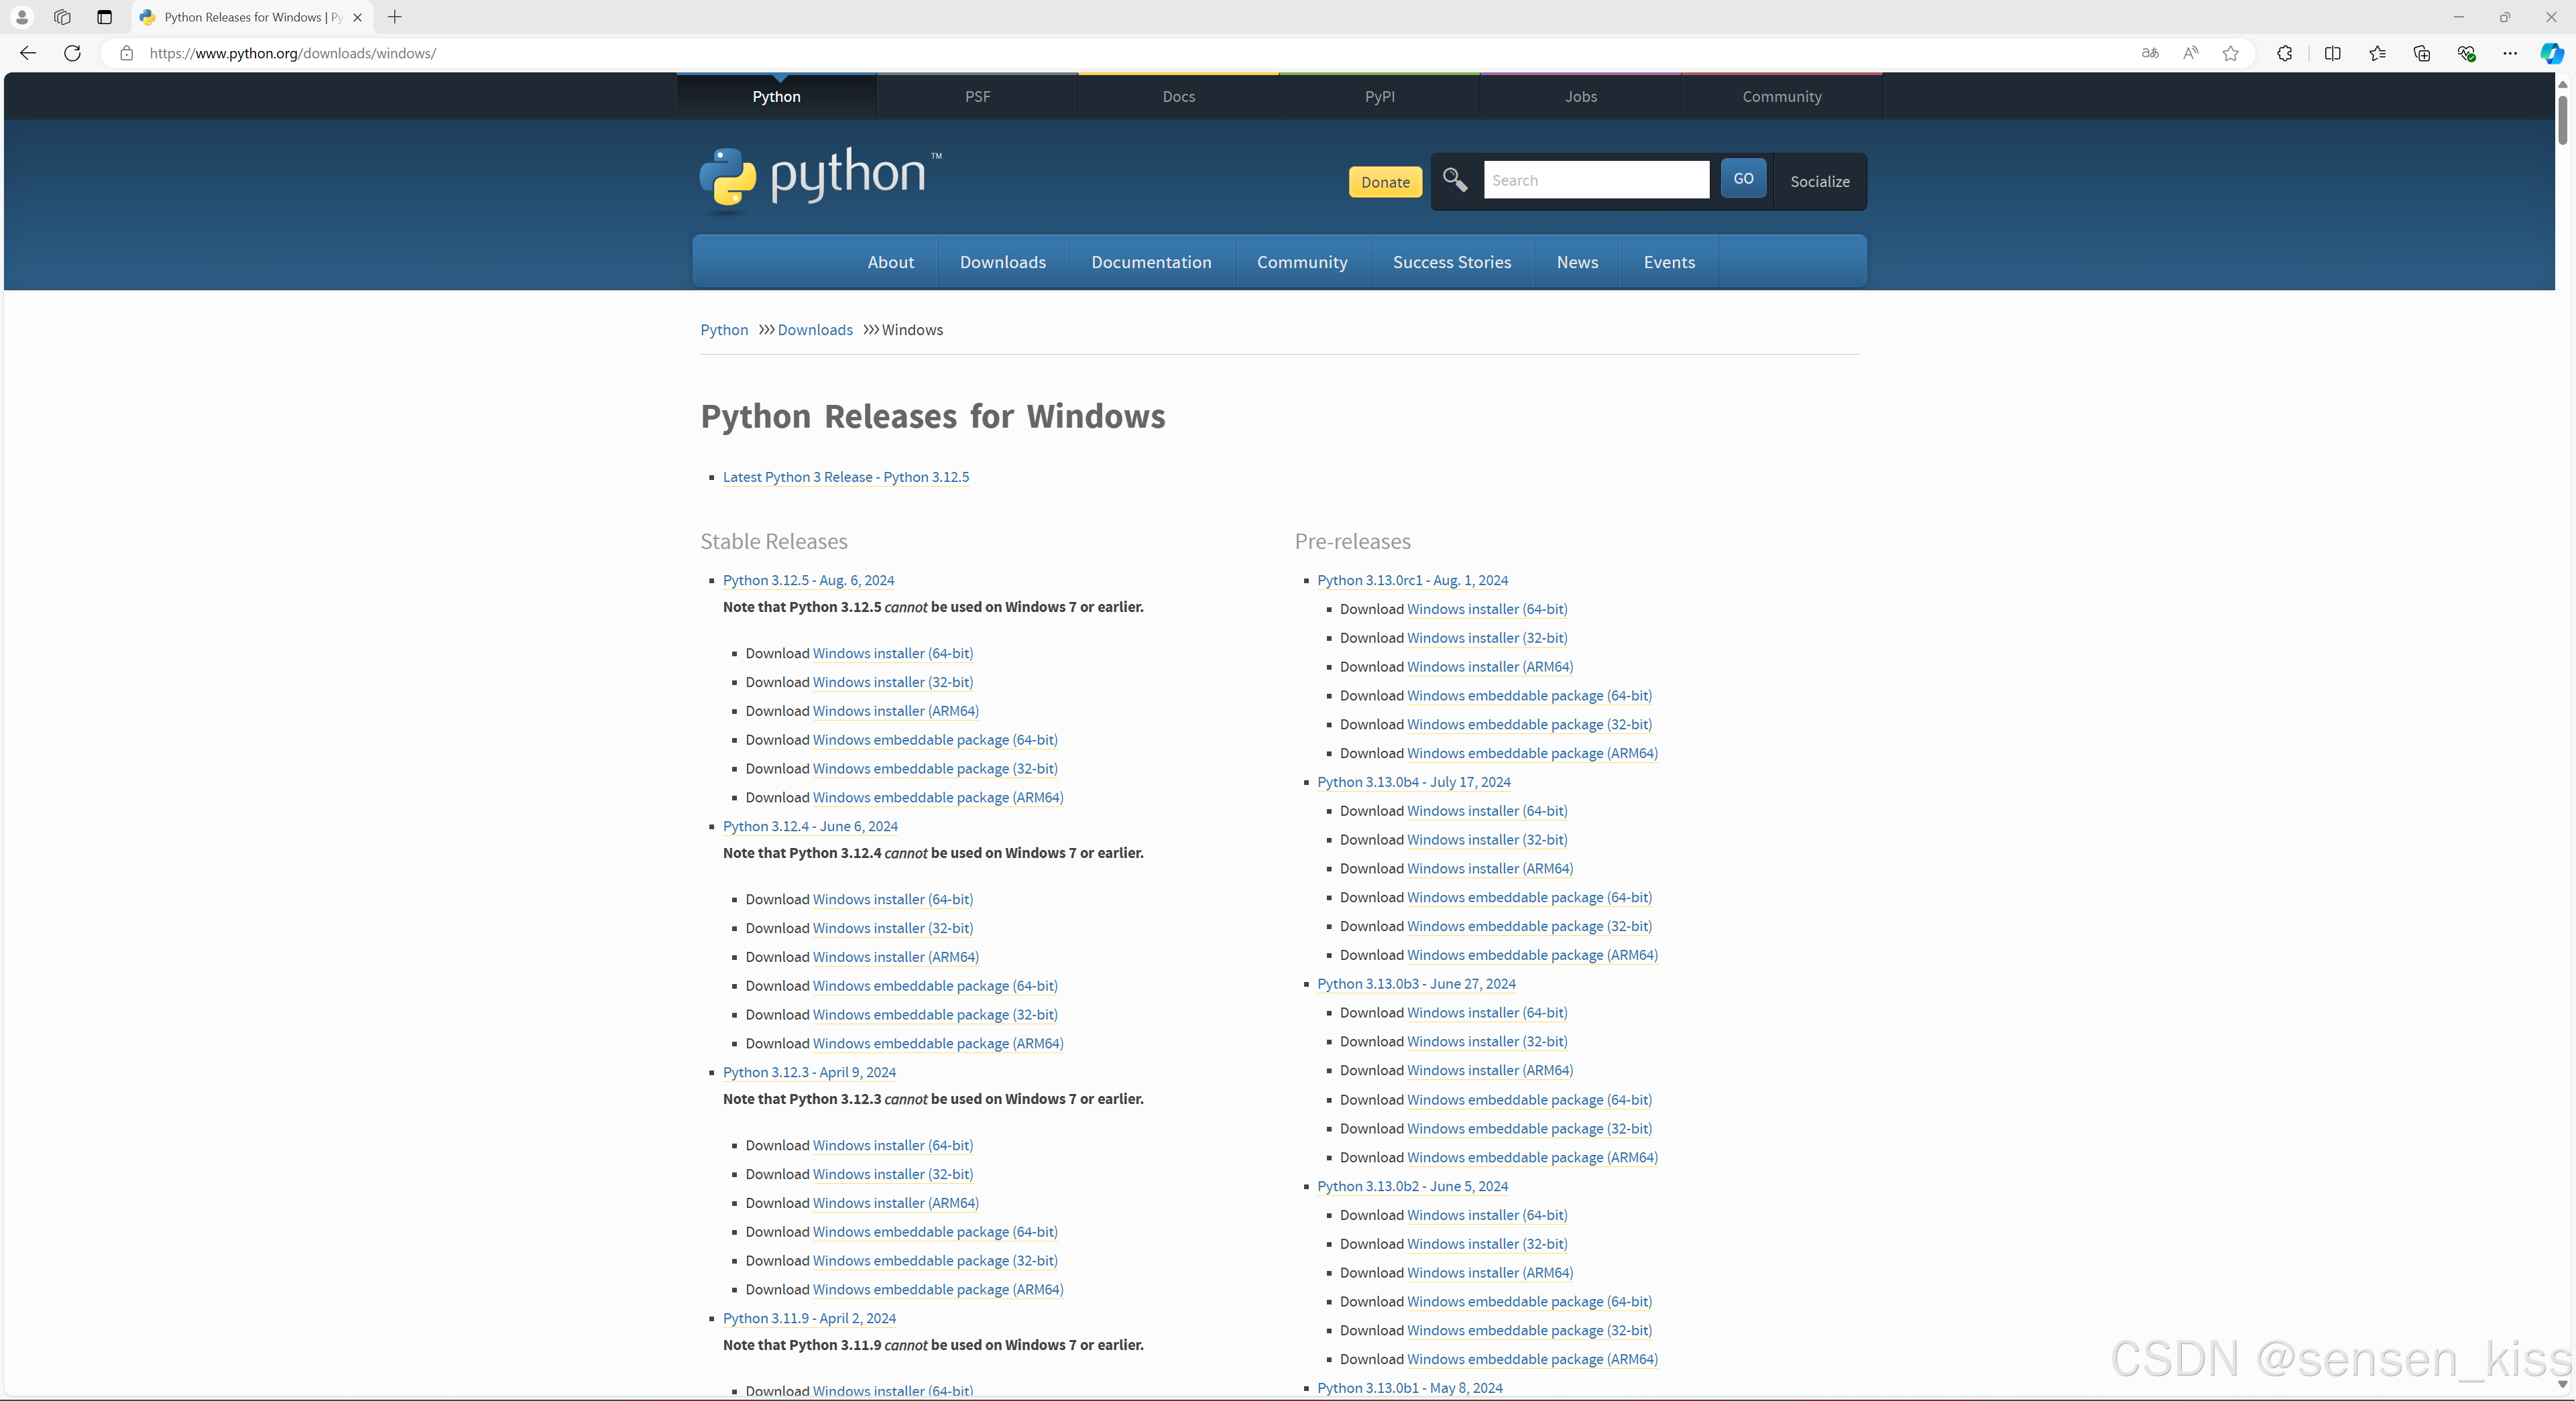Viewport: 2576px width, 1401px height.
Task: Open Python 3.13.0b3 - June 27, 2024 link
Action: tap(1416, 984)
